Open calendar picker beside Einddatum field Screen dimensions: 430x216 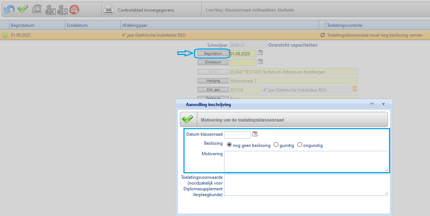260,62
